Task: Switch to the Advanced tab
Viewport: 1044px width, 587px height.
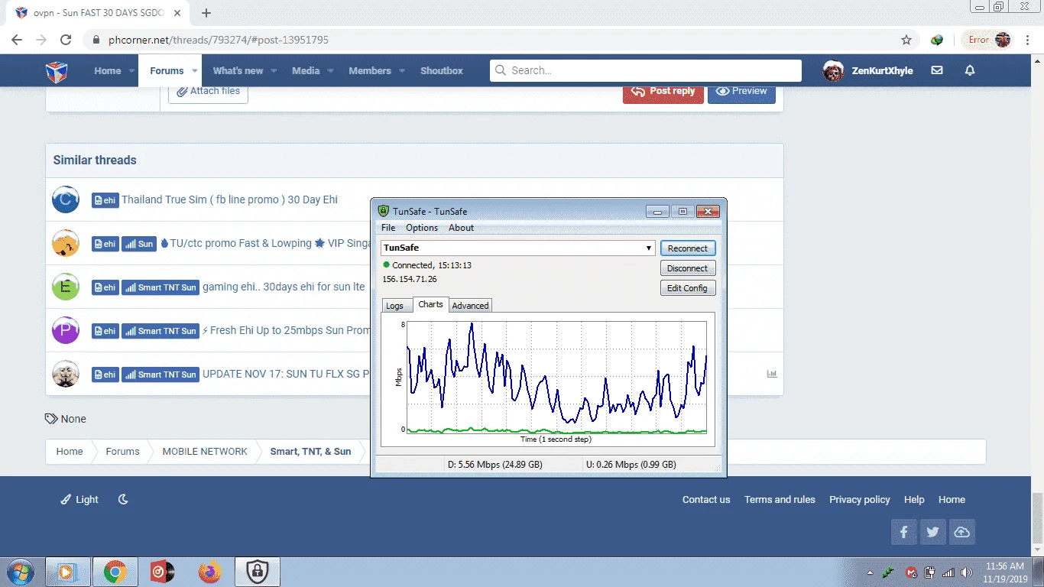Action: [470, 305]
